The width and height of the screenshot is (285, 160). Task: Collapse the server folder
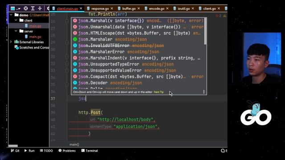pyautogui.click(x=16, y=31)
